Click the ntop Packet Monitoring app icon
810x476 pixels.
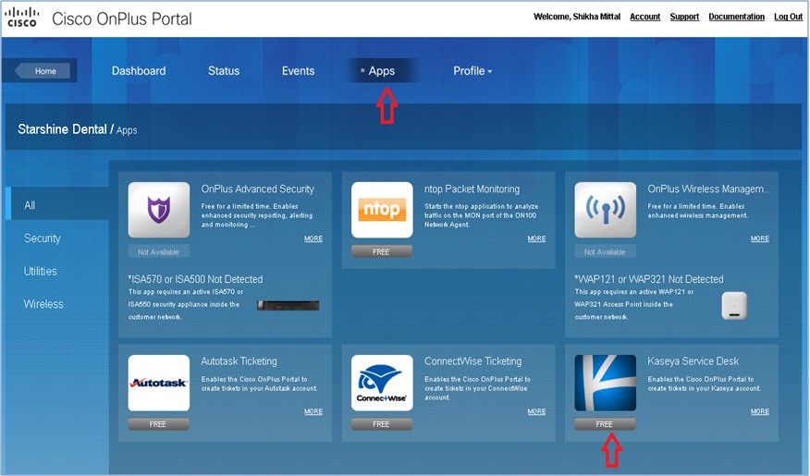(x=382, y=210)
